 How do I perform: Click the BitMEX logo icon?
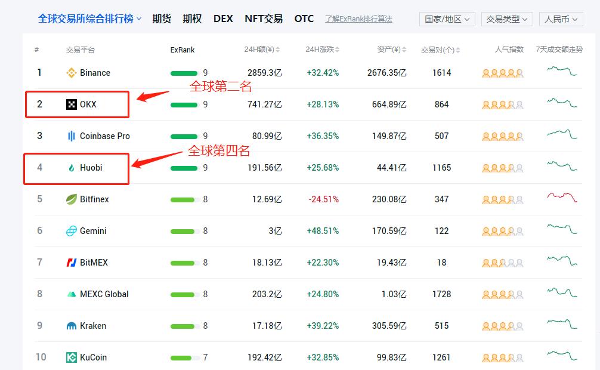tap(72, 263)
